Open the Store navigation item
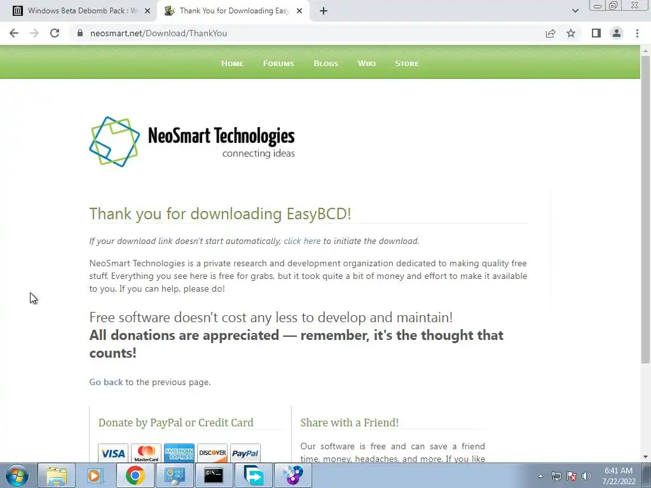 click(x=407, y=64)
